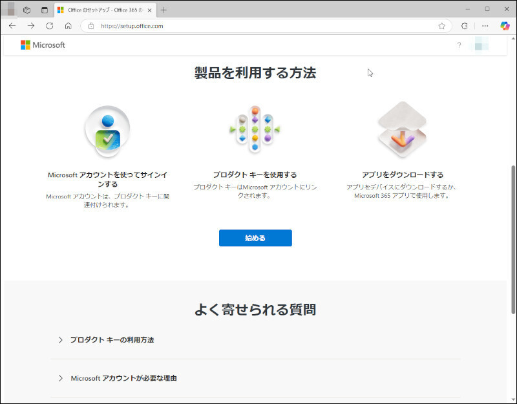Click the アプリをダウンロードする heading
This screenshot has height=404, width=517.
click(403, 175)
